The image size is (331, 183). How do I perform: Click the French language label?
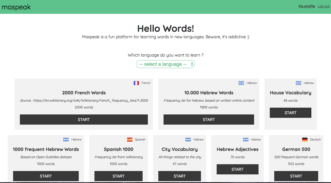146,83
